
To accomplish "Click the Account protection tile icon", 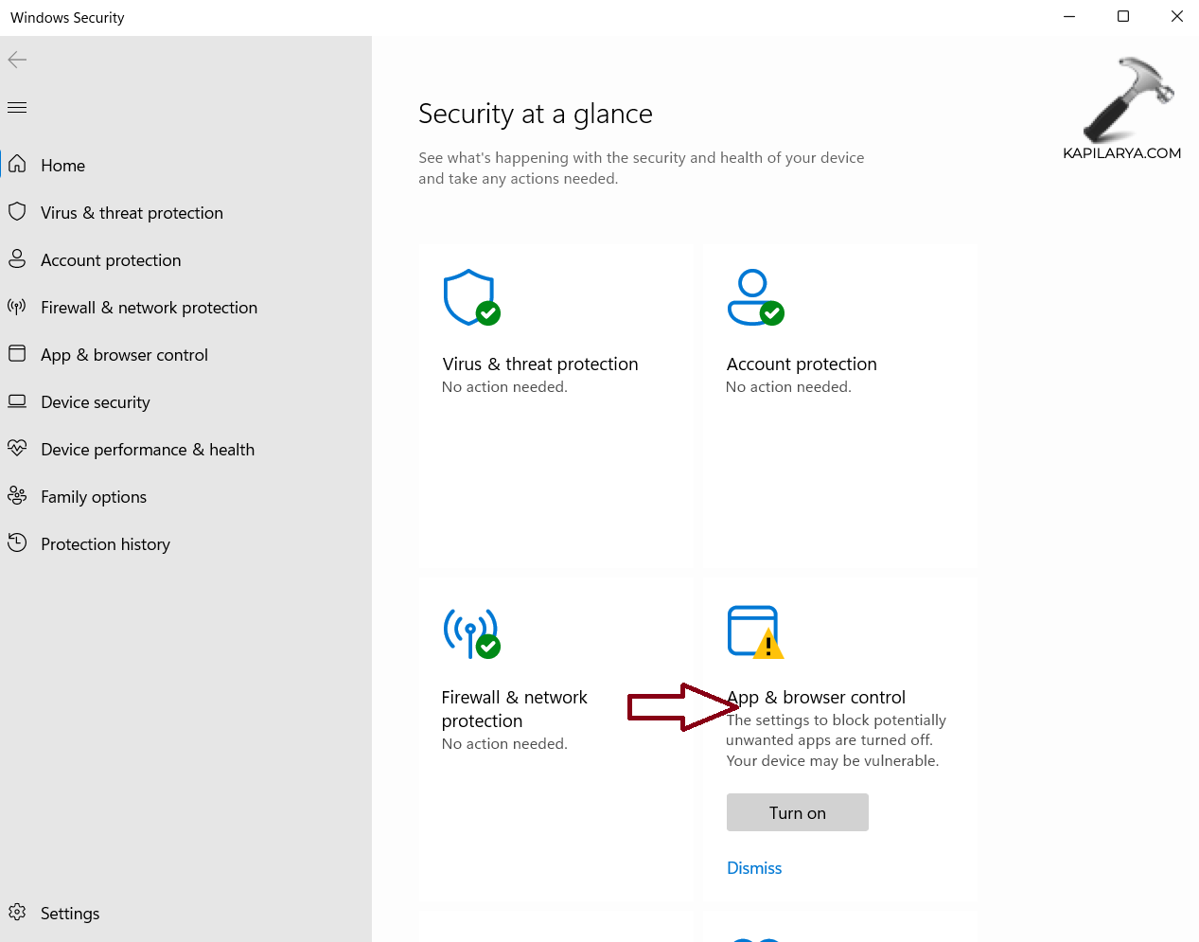I will coord(755,297).
